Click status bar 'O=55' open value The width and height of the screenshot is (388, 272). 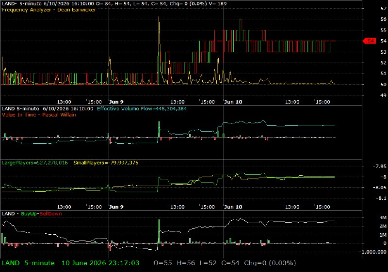pos(162,263)
